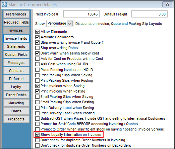
Task: Tick Don't check duplicate Order Numbers on Backorders
Action: point(37,145)
